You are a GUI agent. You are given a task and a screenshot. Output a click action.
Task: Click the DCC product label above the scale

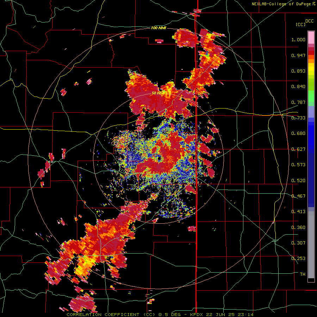(309, 21)
